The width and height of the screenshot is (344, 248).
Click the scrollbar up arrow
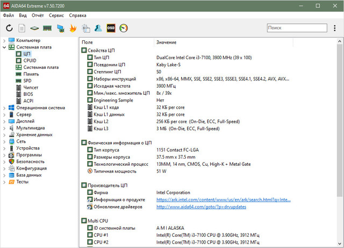pos(339,41)
